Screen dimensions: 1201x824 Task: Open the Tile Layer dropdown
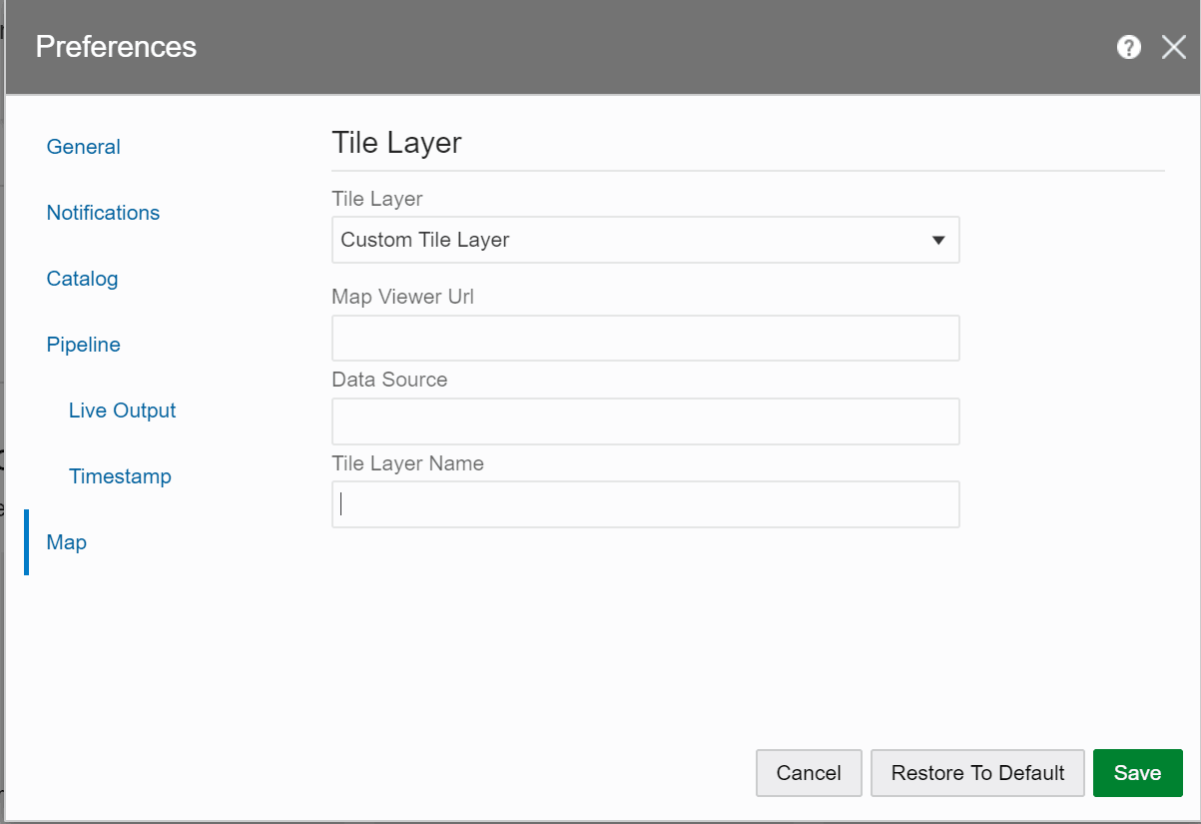[x=645, y=240]
